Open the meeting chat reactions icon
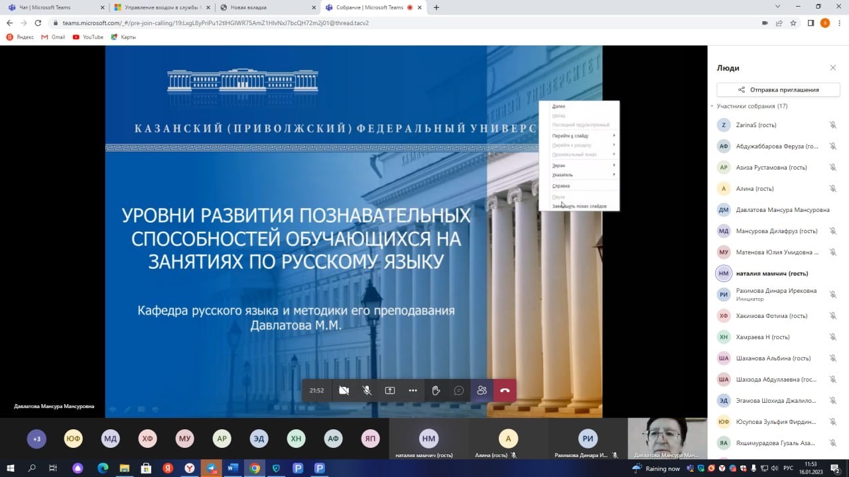The width and height of the screenshot is (849, 477). pos(458,390)
